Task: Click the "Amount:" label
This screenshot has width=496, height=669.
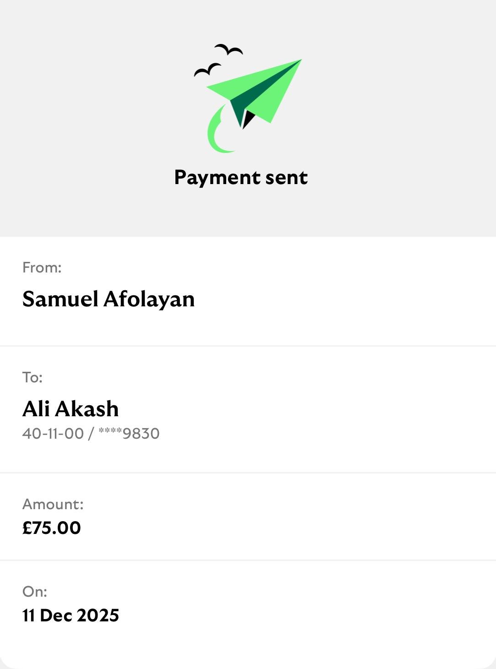Action: tap(53, 504)
